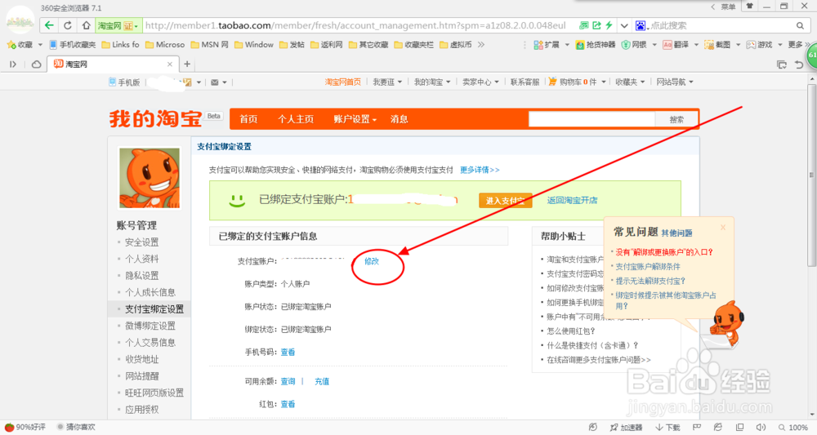Open 收货地址 in the sidebar
Image resolution: width=817 pixels, height=435 pixels.
coord(141,359)
